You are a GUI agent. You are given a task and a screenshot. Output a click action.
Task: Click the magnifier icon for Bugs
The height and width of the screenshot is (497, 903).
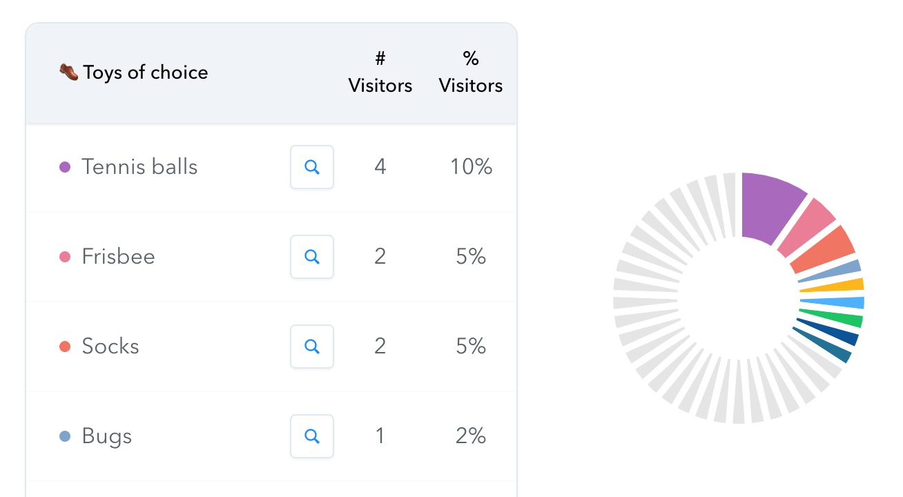[312, 436]
